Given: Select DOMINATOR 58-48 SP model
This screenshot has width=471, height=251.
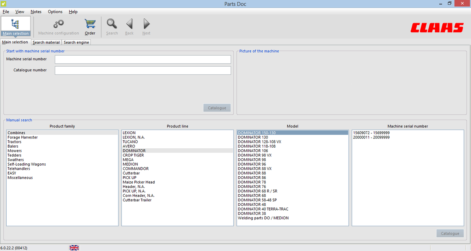Looking at the screenshot, I should [x=293, y=200].
